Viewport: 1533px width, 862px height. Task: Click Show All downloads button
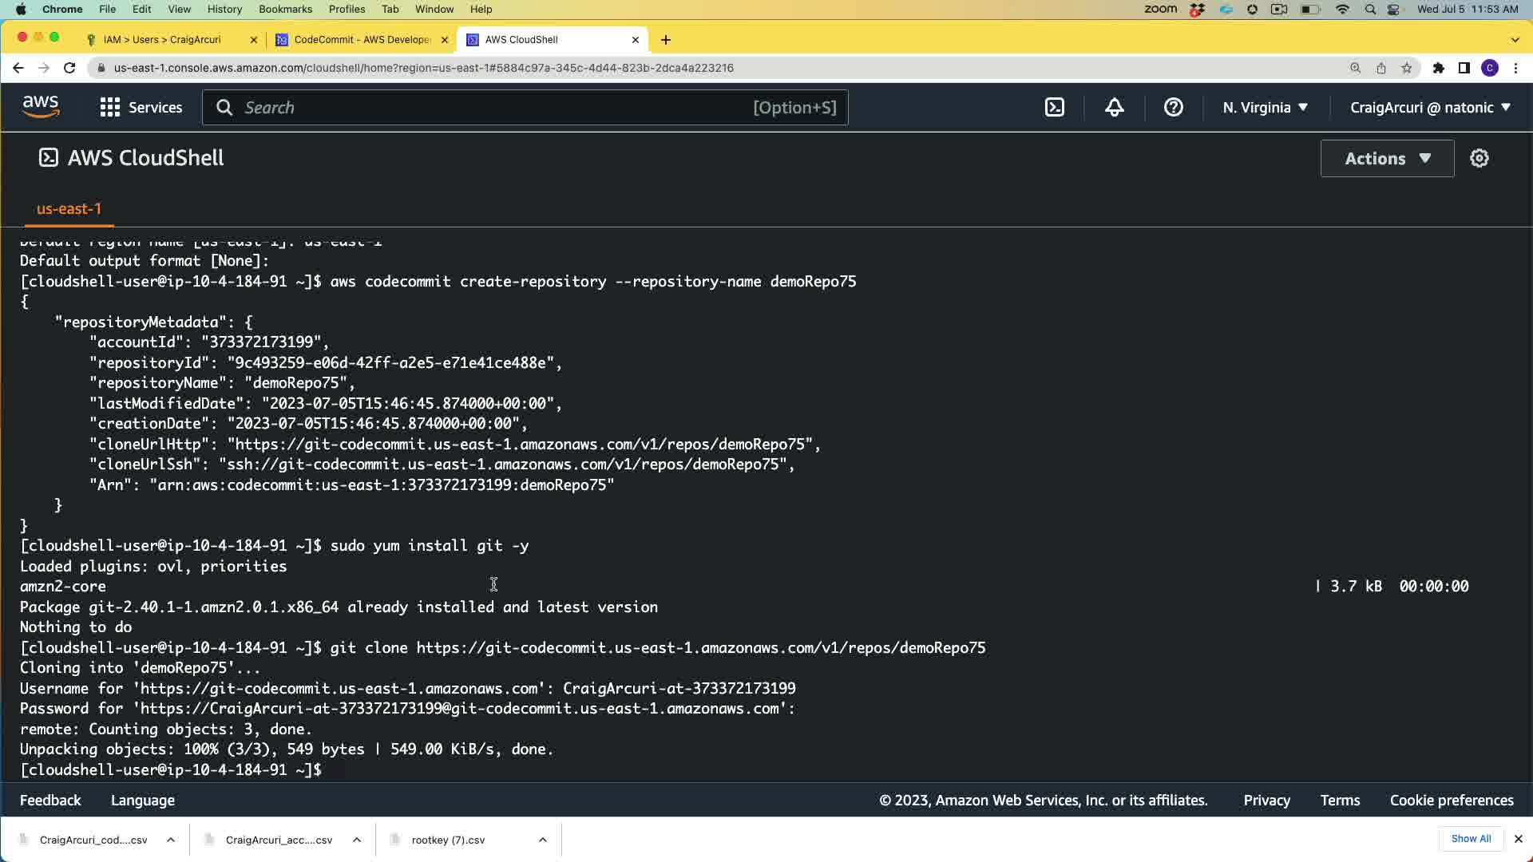tap(1471, 839)
